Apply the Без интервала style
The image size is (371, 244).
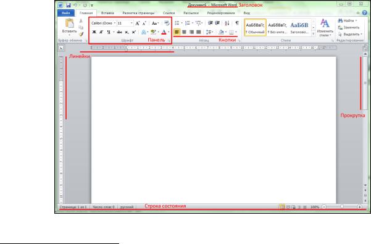click(x=277, y=27)
